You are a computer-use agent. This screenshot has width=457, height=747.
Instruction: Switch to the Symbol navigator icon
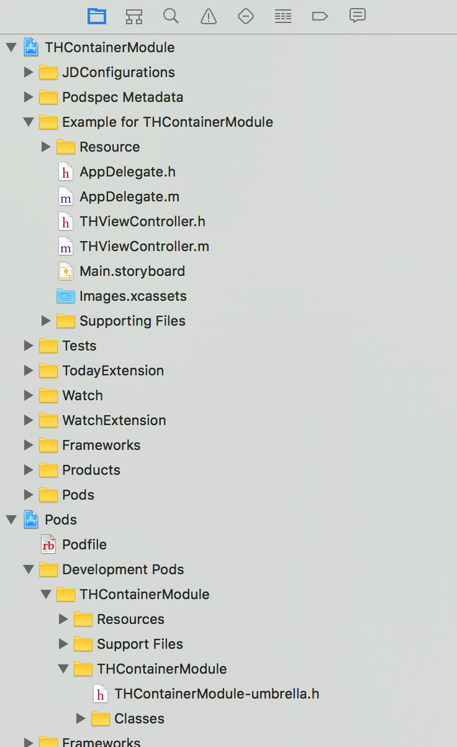[x=134, y=16]
